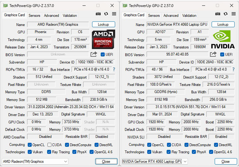This screenshot has width=239, height=167.
Task: Open the Advanced tab in NVIDIA window
Action: [x=171, y=16]
